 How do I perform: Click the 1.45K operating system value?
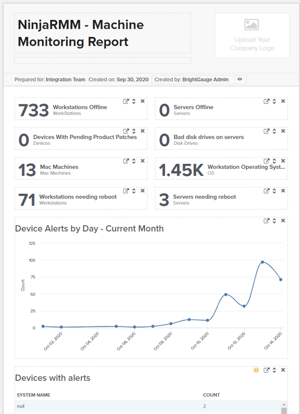coord(181,170)
